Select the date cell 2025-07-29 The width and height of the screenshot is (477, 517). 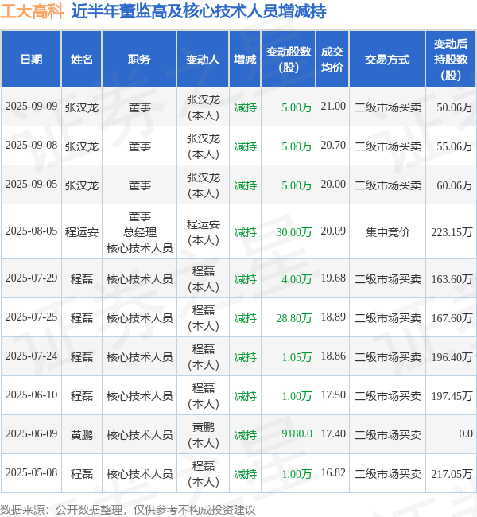coord(31,278)
